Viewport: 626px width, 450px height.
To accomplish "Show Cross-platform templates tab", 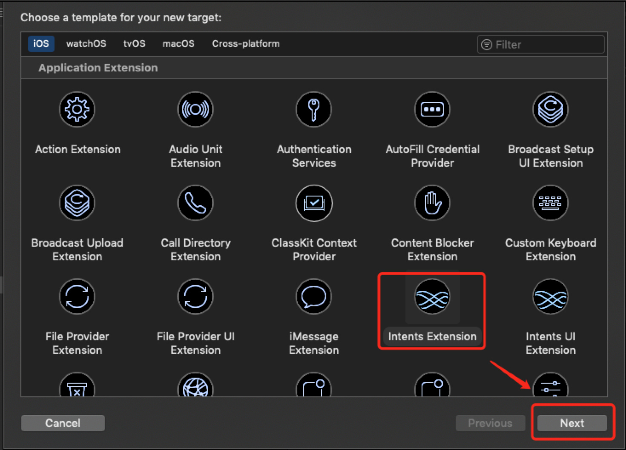I will [246, 43].
